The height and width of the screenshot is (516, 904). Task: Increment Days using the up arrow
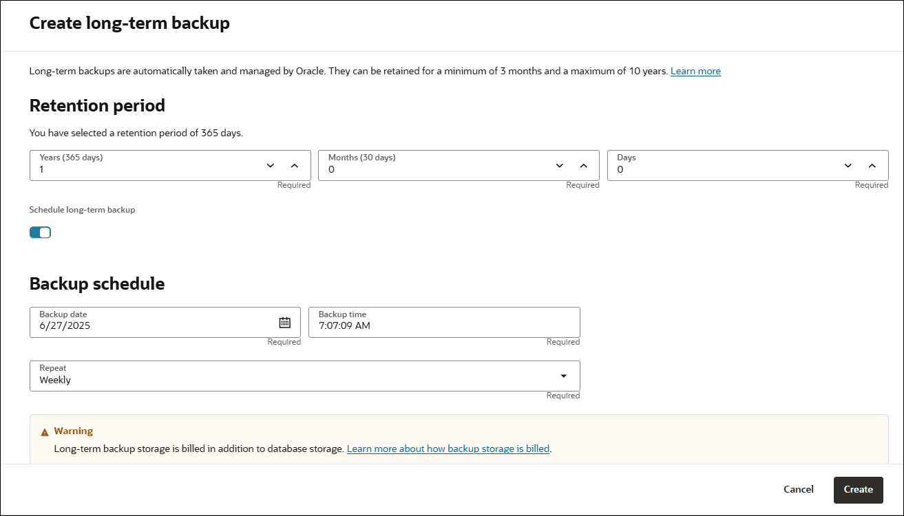tap(872, 165)
